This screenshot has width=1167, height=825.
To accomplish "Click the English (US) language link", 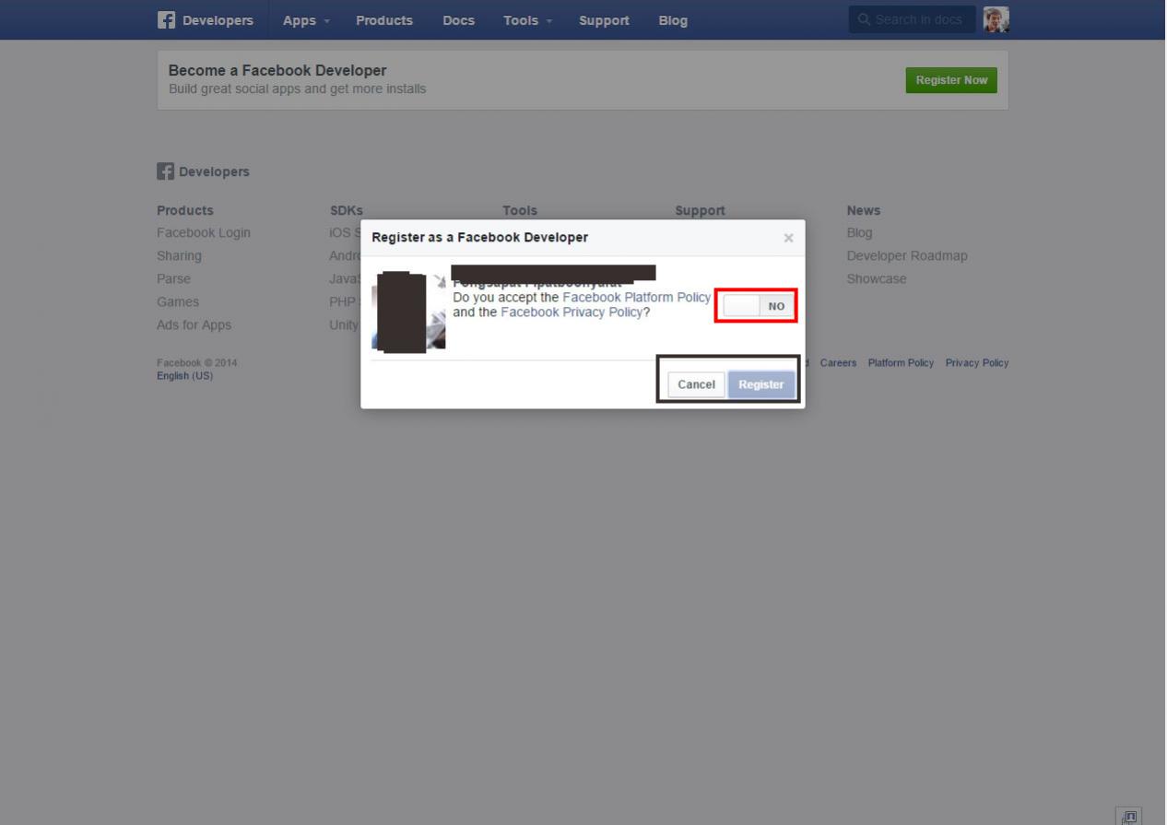I will (x=184, y=376).
